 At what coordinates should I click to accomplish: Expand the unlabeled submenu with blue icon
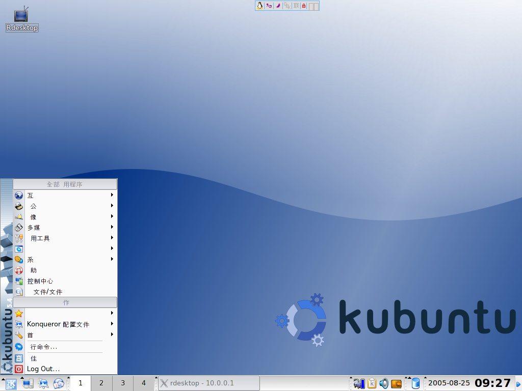click(65, 248)
